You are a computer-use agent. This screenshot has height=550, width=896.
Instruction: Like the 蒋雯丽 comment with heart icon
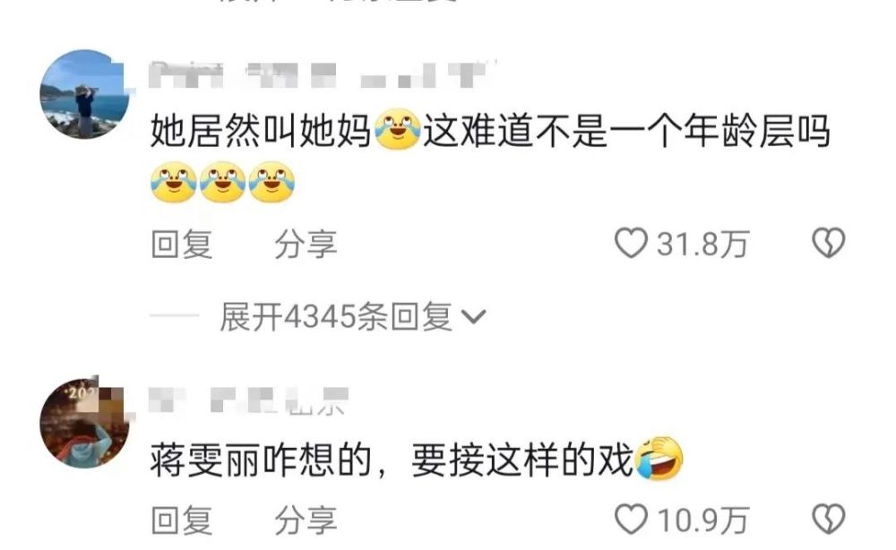coord(631,520)
